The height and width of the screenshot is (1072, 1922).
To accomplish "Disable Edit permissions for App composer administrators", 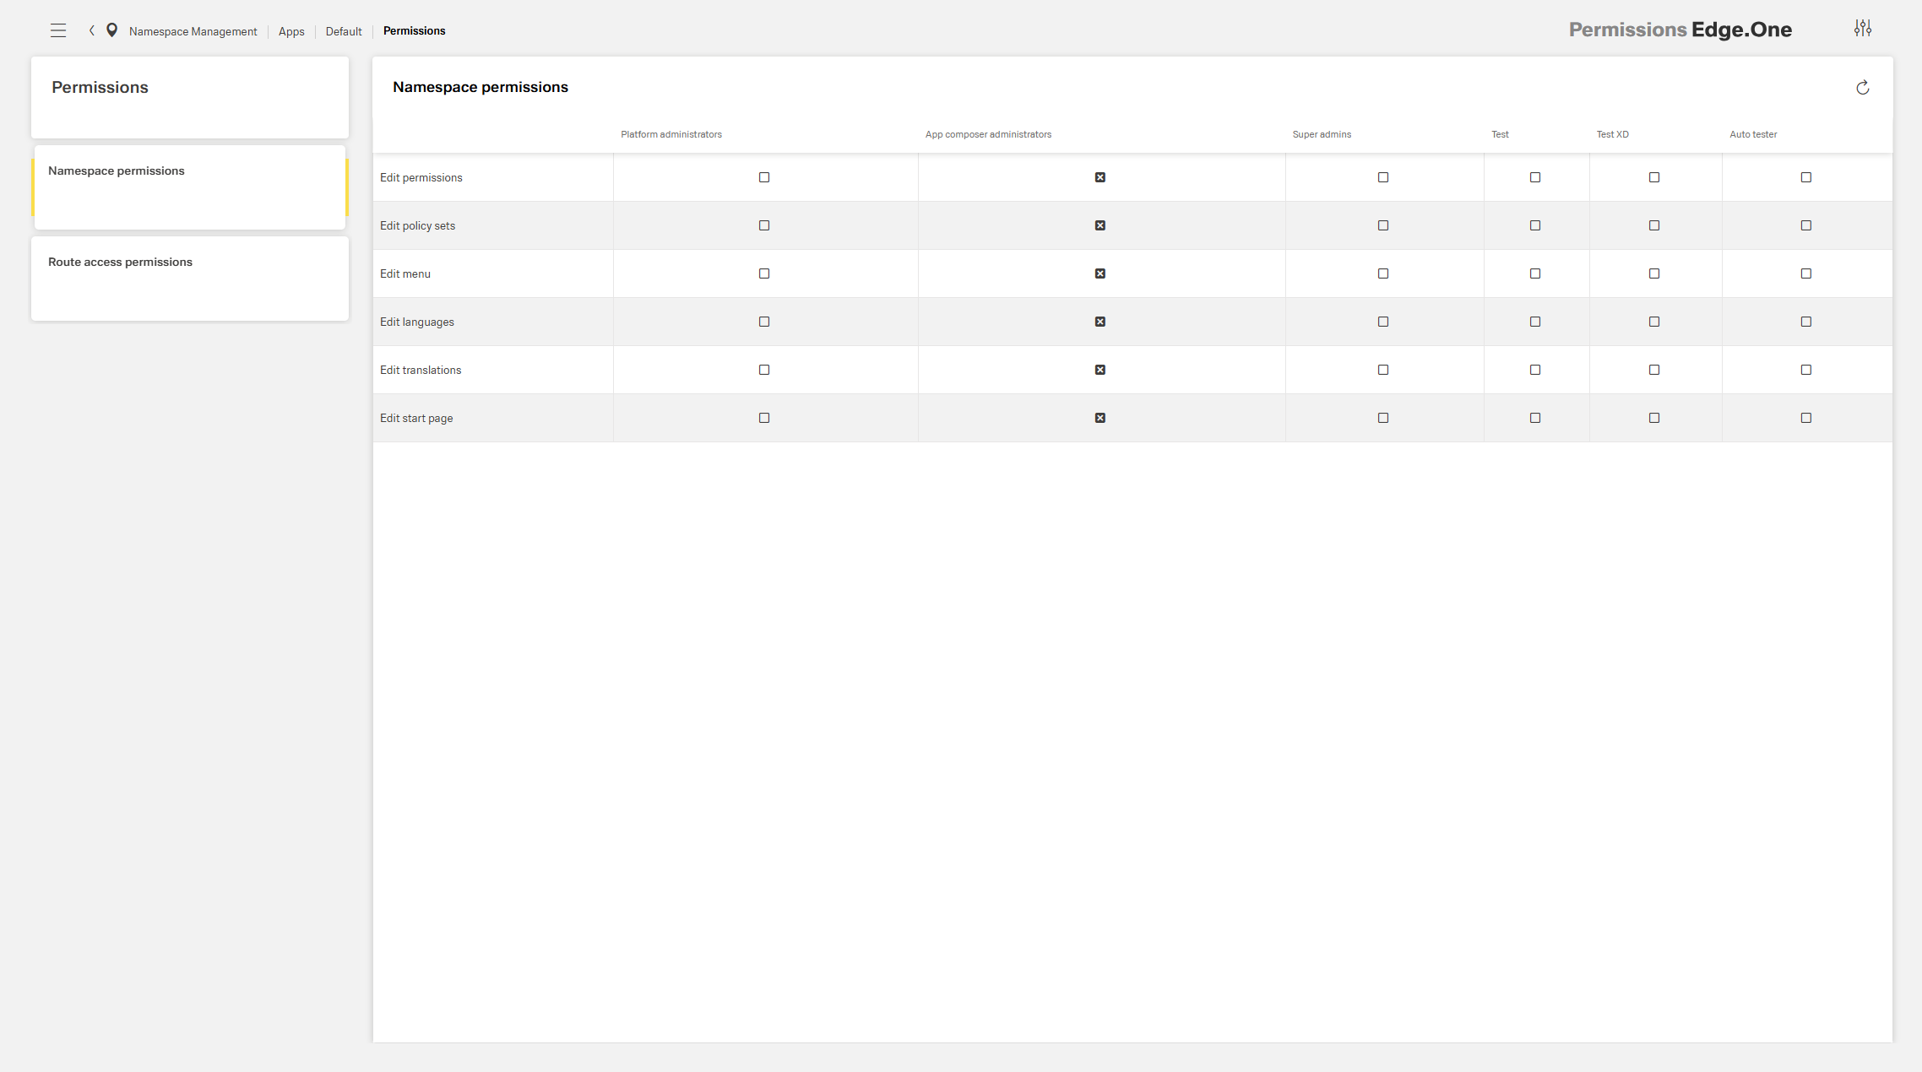I will pos(1100,177).
